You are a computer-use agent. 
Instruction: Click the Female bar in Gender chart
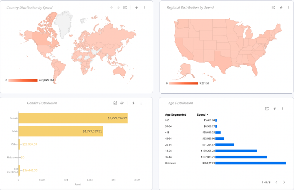(x=73, y=118)
